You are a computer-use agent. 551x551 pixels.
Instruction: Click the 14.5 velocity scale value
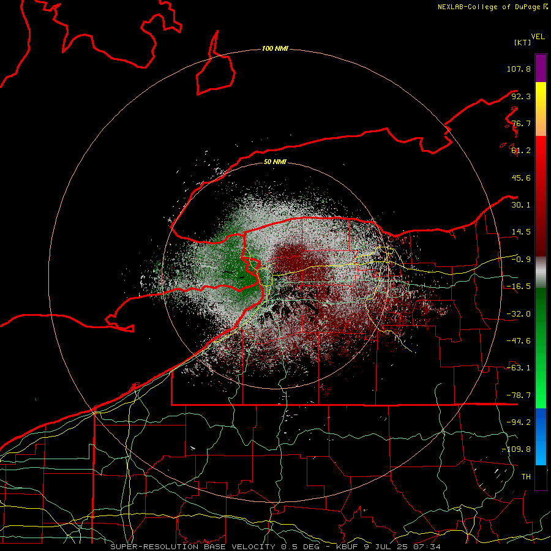pyautogui.click(x=521, y=232)
